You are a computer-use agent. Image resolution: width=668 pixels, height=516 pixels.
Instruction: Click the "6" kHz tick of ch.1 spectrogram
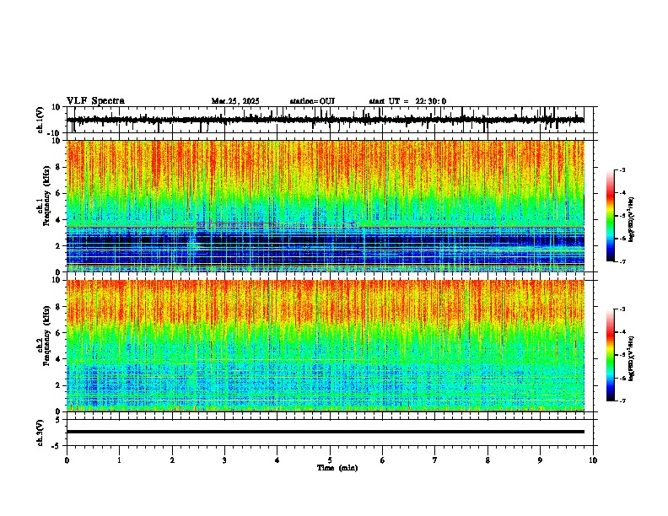(60, 194)
